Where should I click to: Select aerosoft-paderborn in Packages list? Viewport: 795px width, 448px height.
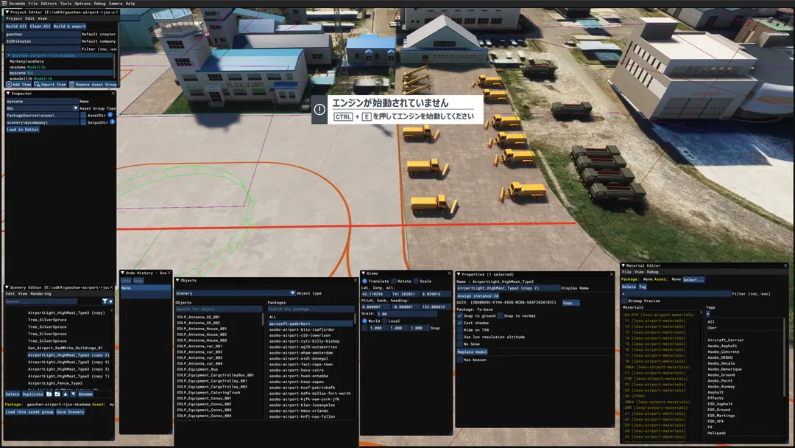pos(311,323)
